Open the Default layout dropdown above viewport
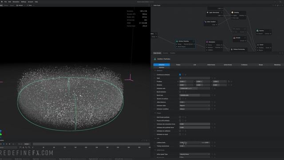Image resolution: width=284 pixels, height=160 pixels. pyautogui.click(x=20, y=5)
